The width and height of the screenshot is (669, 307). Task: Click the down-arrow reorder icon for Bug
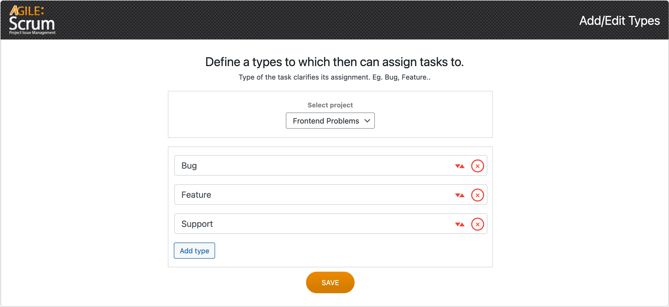pos(457,166)
